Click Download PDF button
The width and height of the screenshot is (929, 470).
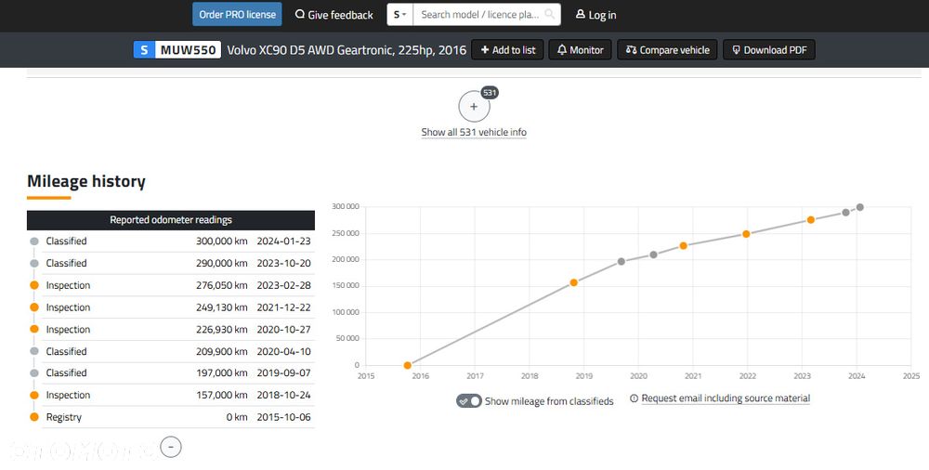coord(769,50)
